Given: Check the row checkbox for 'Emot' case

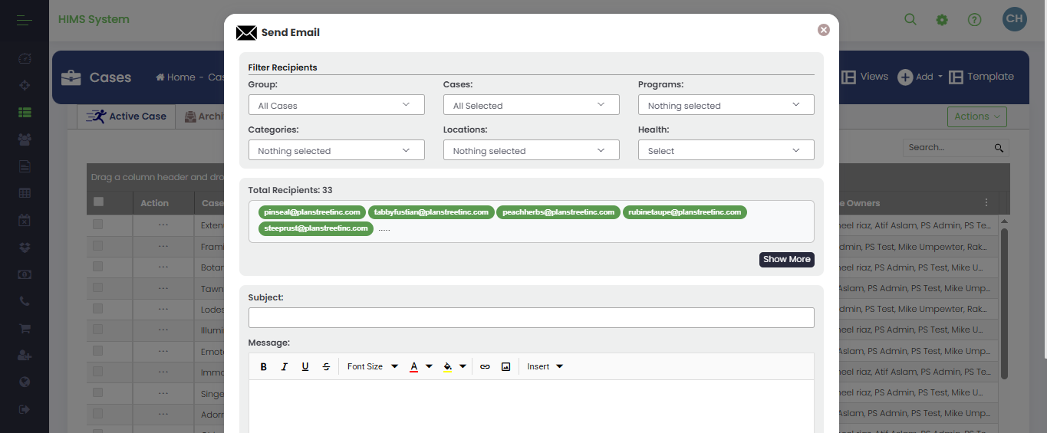Looking at the screenshot, I should pyautogui.click(x=97, y=350).
